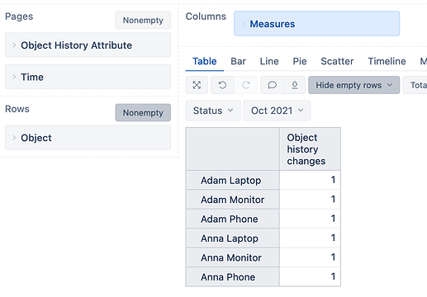The width and height of the screenshot is (427, 297).
Task: Expand the Time dimension chevron
Action: (x=14, y=77)
